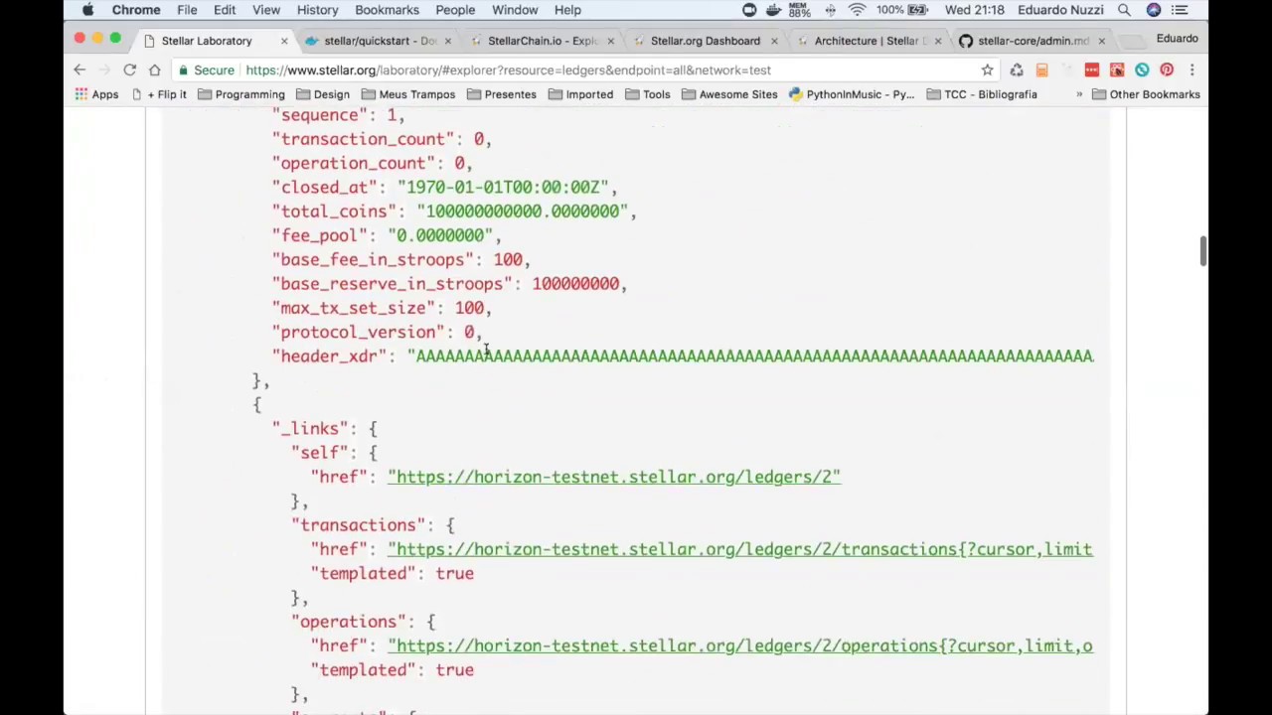This screenshot has width=1272, height=715.
Task: Open Spotlight search magnifier
Action: click(x=1124, y=10)
